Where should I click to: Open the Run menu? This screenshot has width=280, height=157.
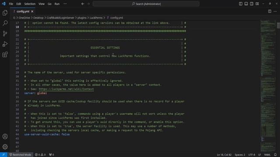click(57, 4)
